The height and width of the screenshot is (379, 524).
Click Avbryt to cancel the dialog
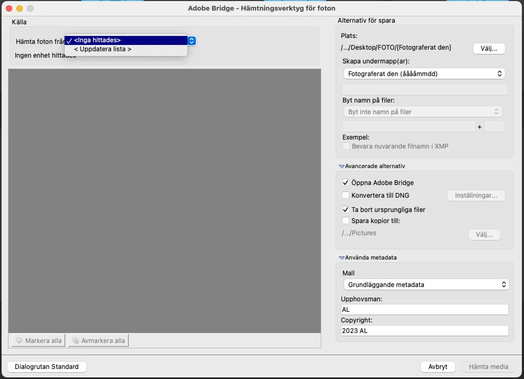438,367
